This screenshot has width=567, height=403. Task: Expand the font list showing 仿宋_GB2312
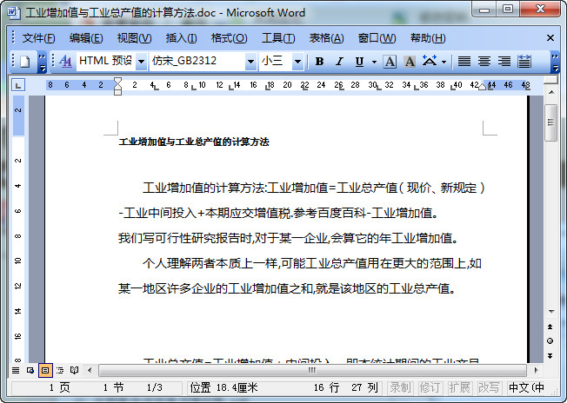point(250,62)
